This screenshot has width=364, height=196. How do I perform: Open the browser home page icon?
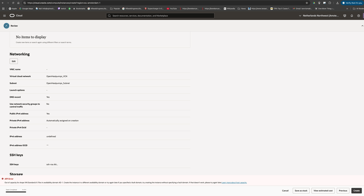click(x=18, y=3)
